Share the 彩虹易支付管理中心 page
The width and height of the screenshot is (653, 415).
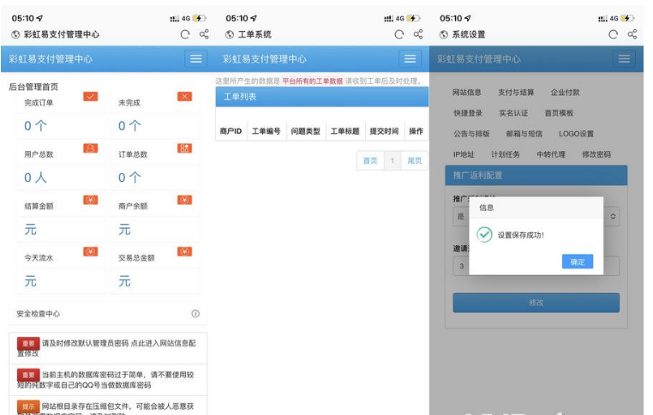click(204, 34)
